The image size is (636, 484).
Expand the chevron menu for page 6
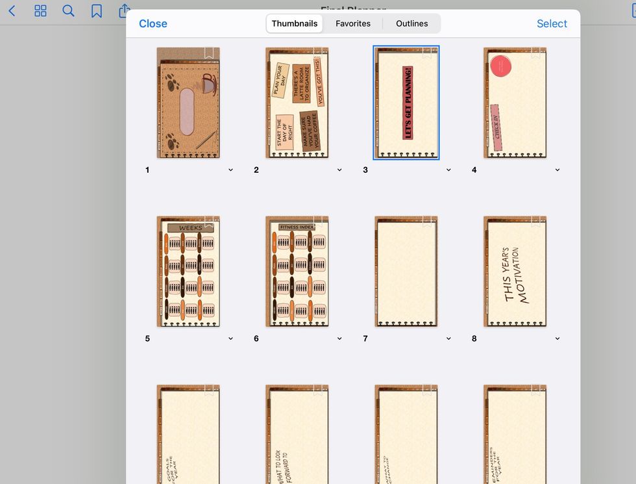click(x=339, y=338)
